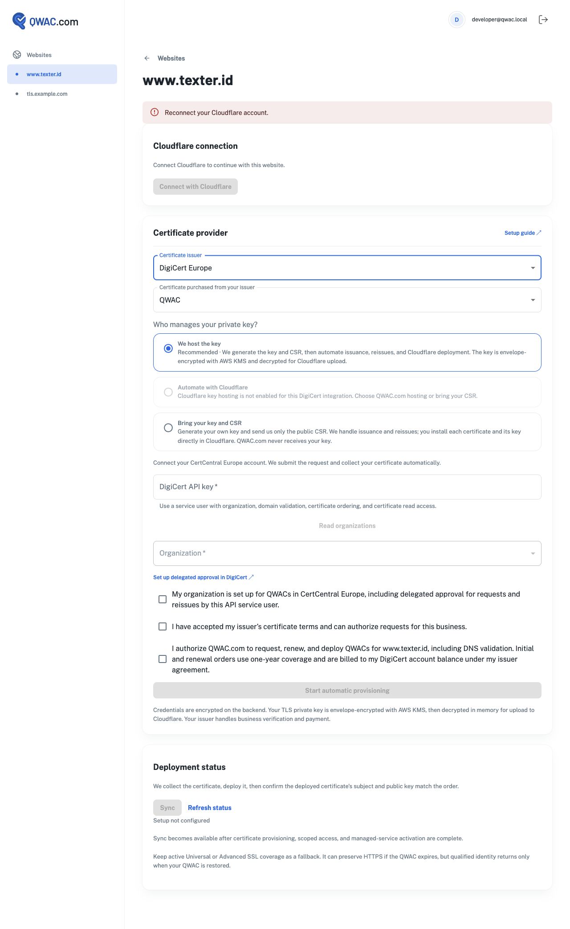The width and height of the screenshot is (570, 929).
Task: Open Set up delegated approval in DigiCert
Action: point(204,577)
